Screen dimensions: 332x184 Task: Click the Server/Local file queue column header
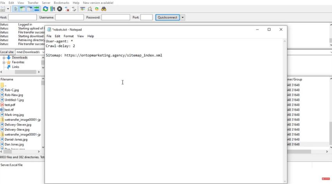(11, 165)
